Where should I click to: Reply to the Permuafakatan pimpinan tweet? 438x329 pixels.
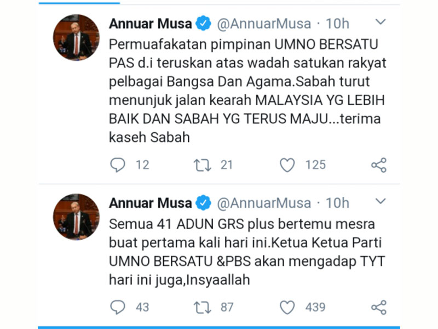tap(118, 165)
